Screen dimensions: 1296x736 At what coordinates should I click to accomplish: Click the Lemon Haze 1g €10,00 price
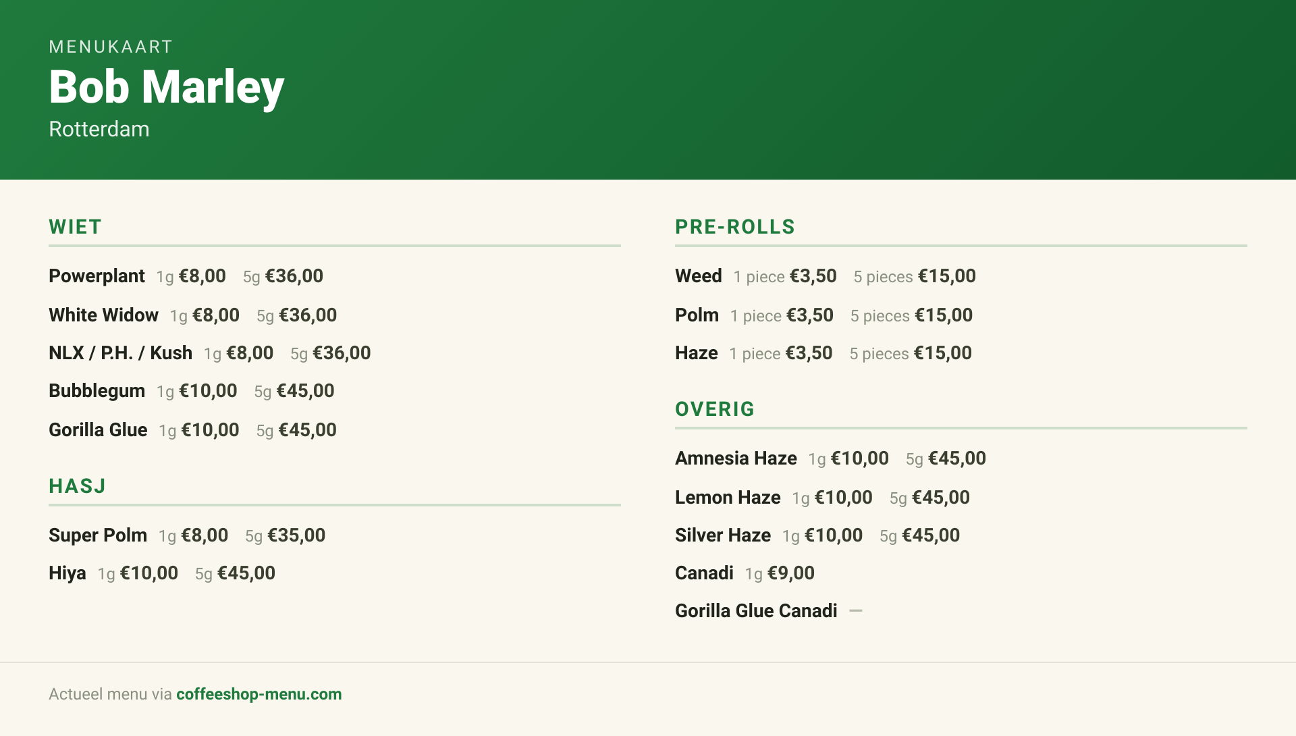point(832,498)
